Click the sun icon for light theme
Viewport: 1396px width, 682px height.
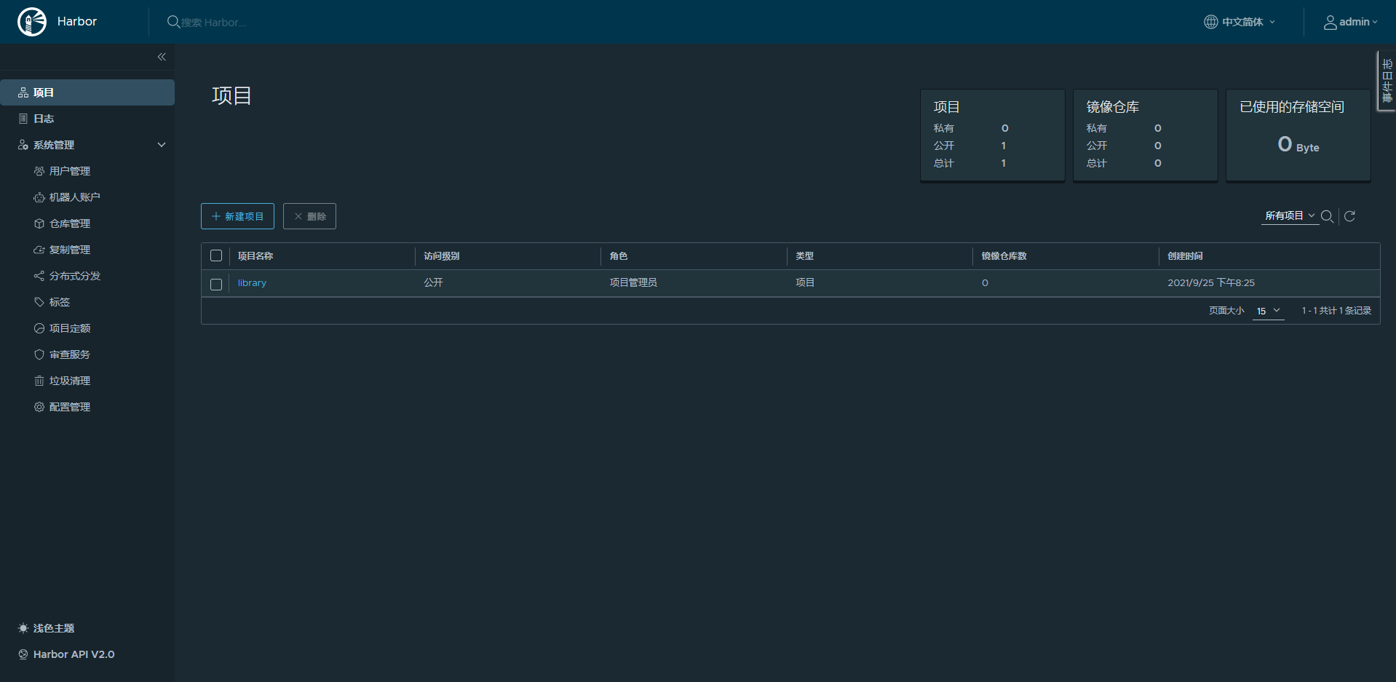[23, 628]
